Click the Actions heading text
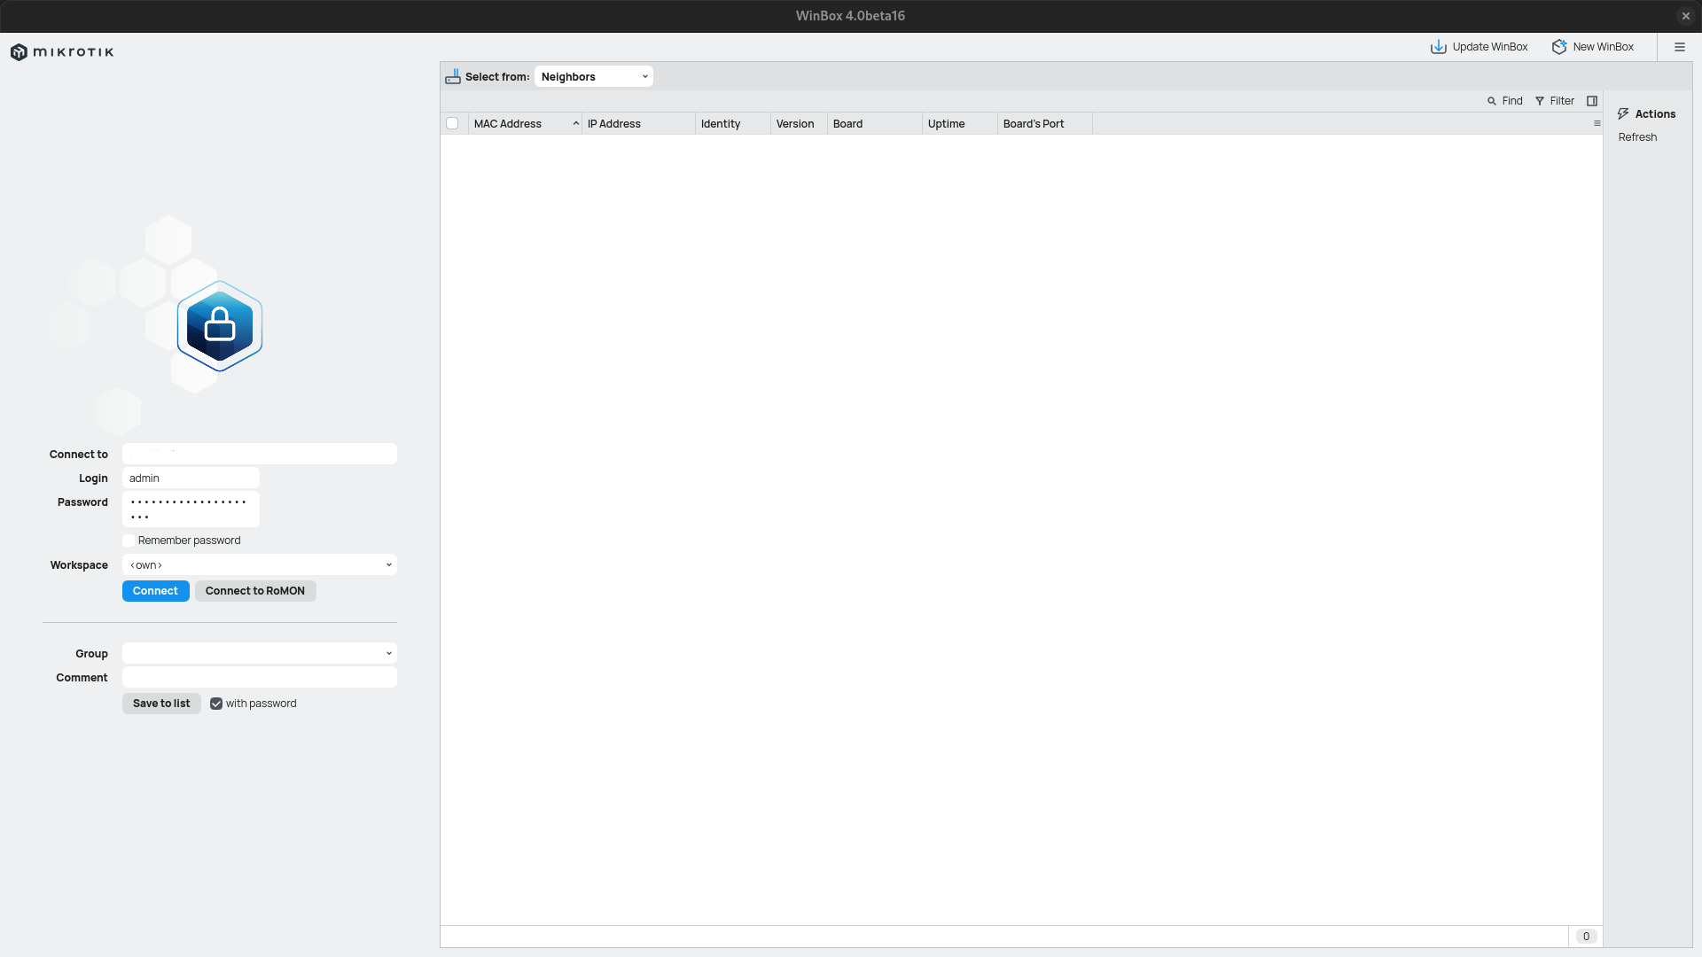This screenshot has height=957, width=1702. 1655,114
